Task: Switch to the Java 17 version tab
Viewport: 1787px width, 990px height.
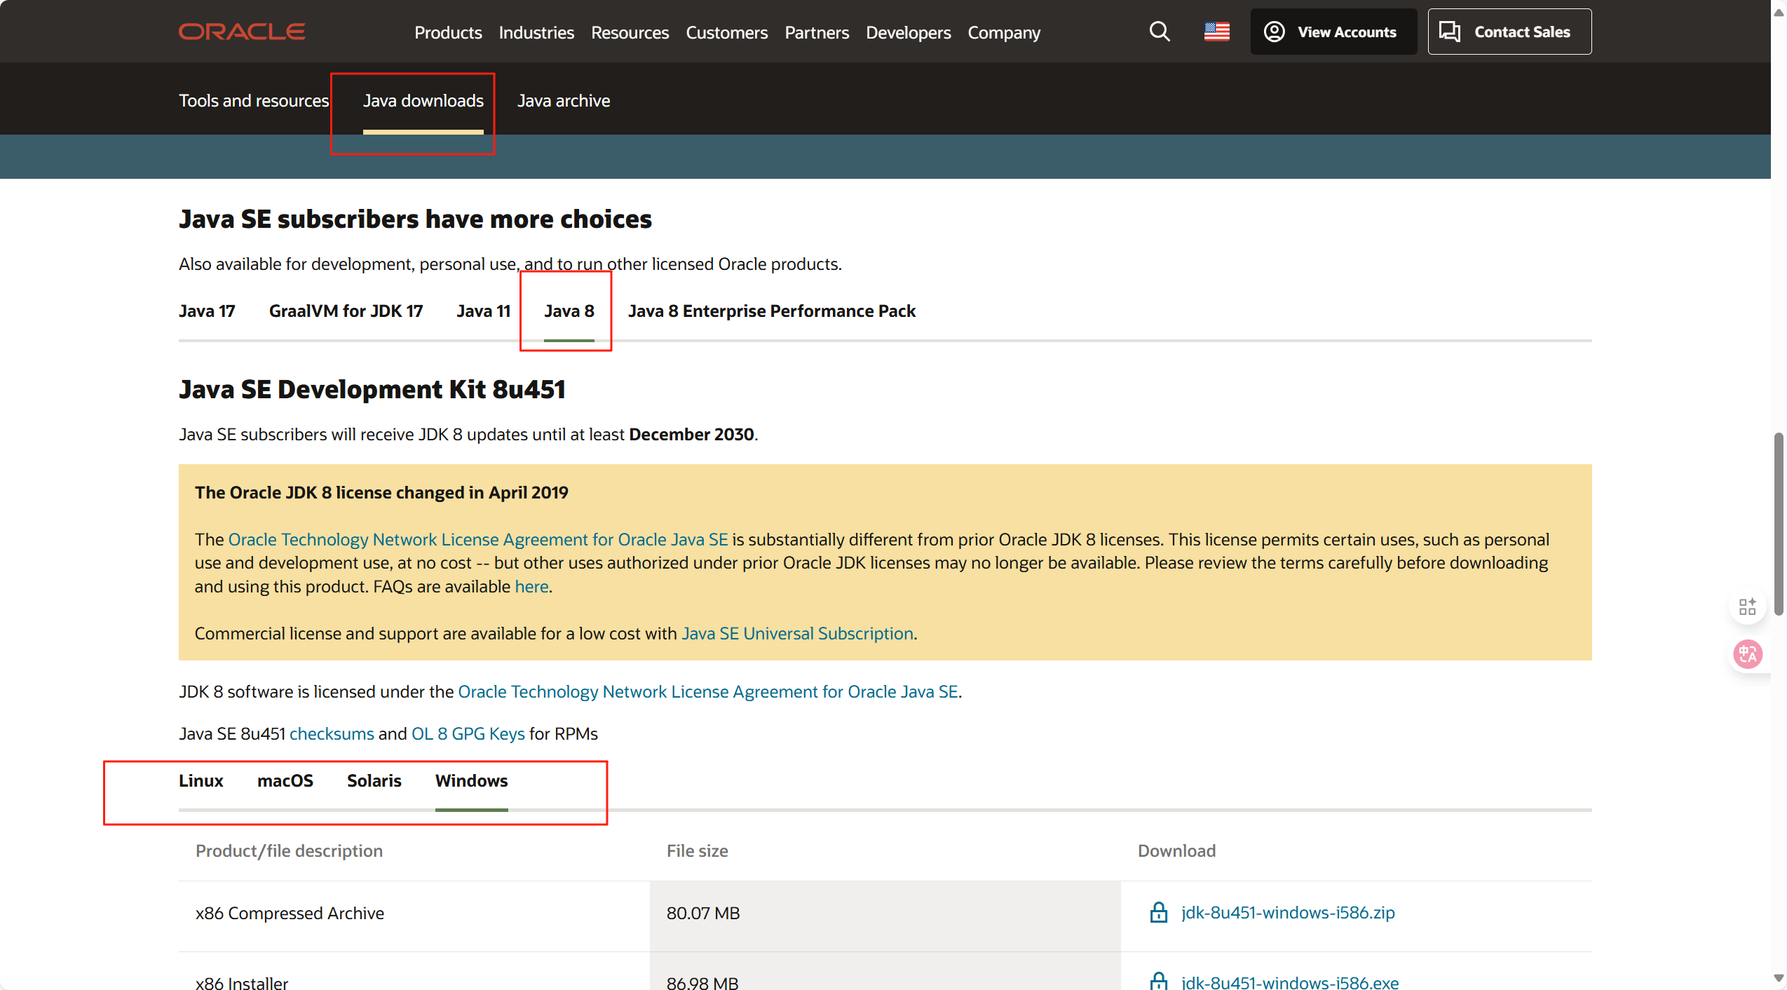Action: coord(206,311)
